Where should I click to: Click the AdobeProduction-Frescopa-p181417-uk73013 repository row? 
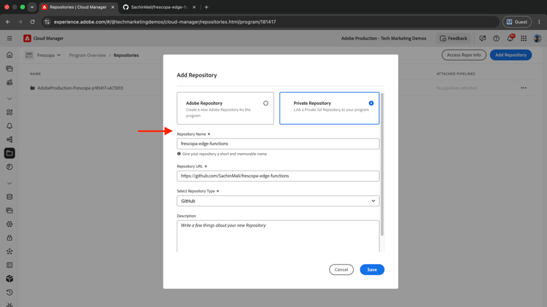(279, 88)
